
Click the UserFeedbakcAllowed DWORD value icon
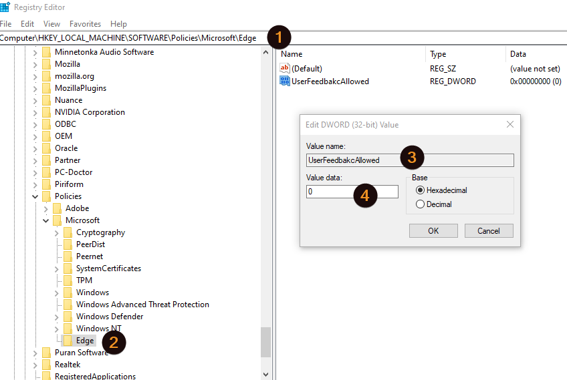(x=285, y=81)
